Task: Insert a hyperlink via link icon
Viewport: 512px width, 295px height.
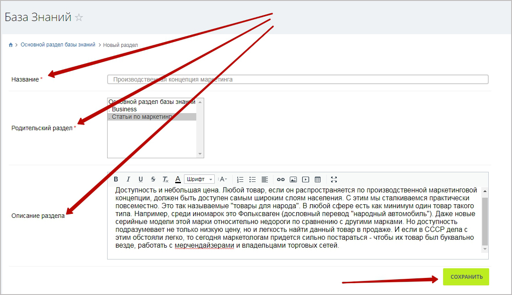Action: (x=281, y=179)
